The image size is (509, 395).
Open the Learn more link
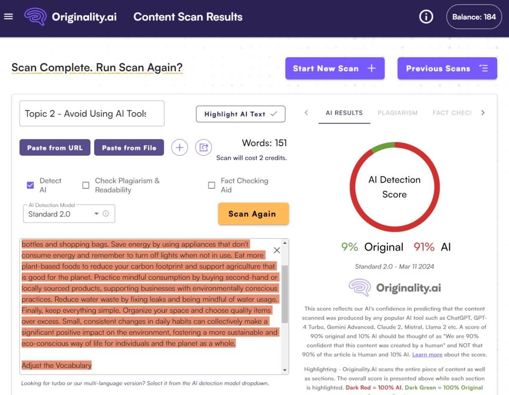coord(427,354)
